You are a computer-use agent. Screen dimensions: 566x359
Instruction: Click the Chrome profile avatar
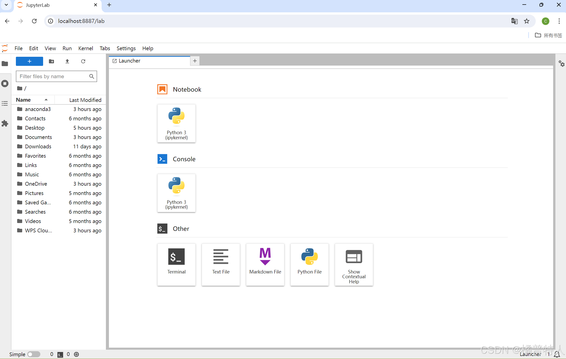pos(545,21)
